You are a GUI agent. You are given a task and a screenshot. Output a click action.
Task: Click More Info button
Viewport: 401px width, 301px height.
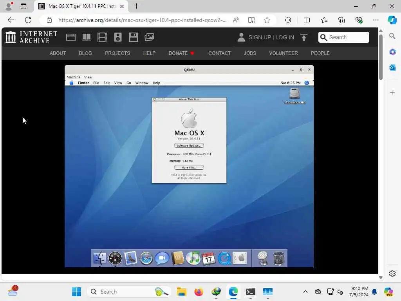point(189,167)
